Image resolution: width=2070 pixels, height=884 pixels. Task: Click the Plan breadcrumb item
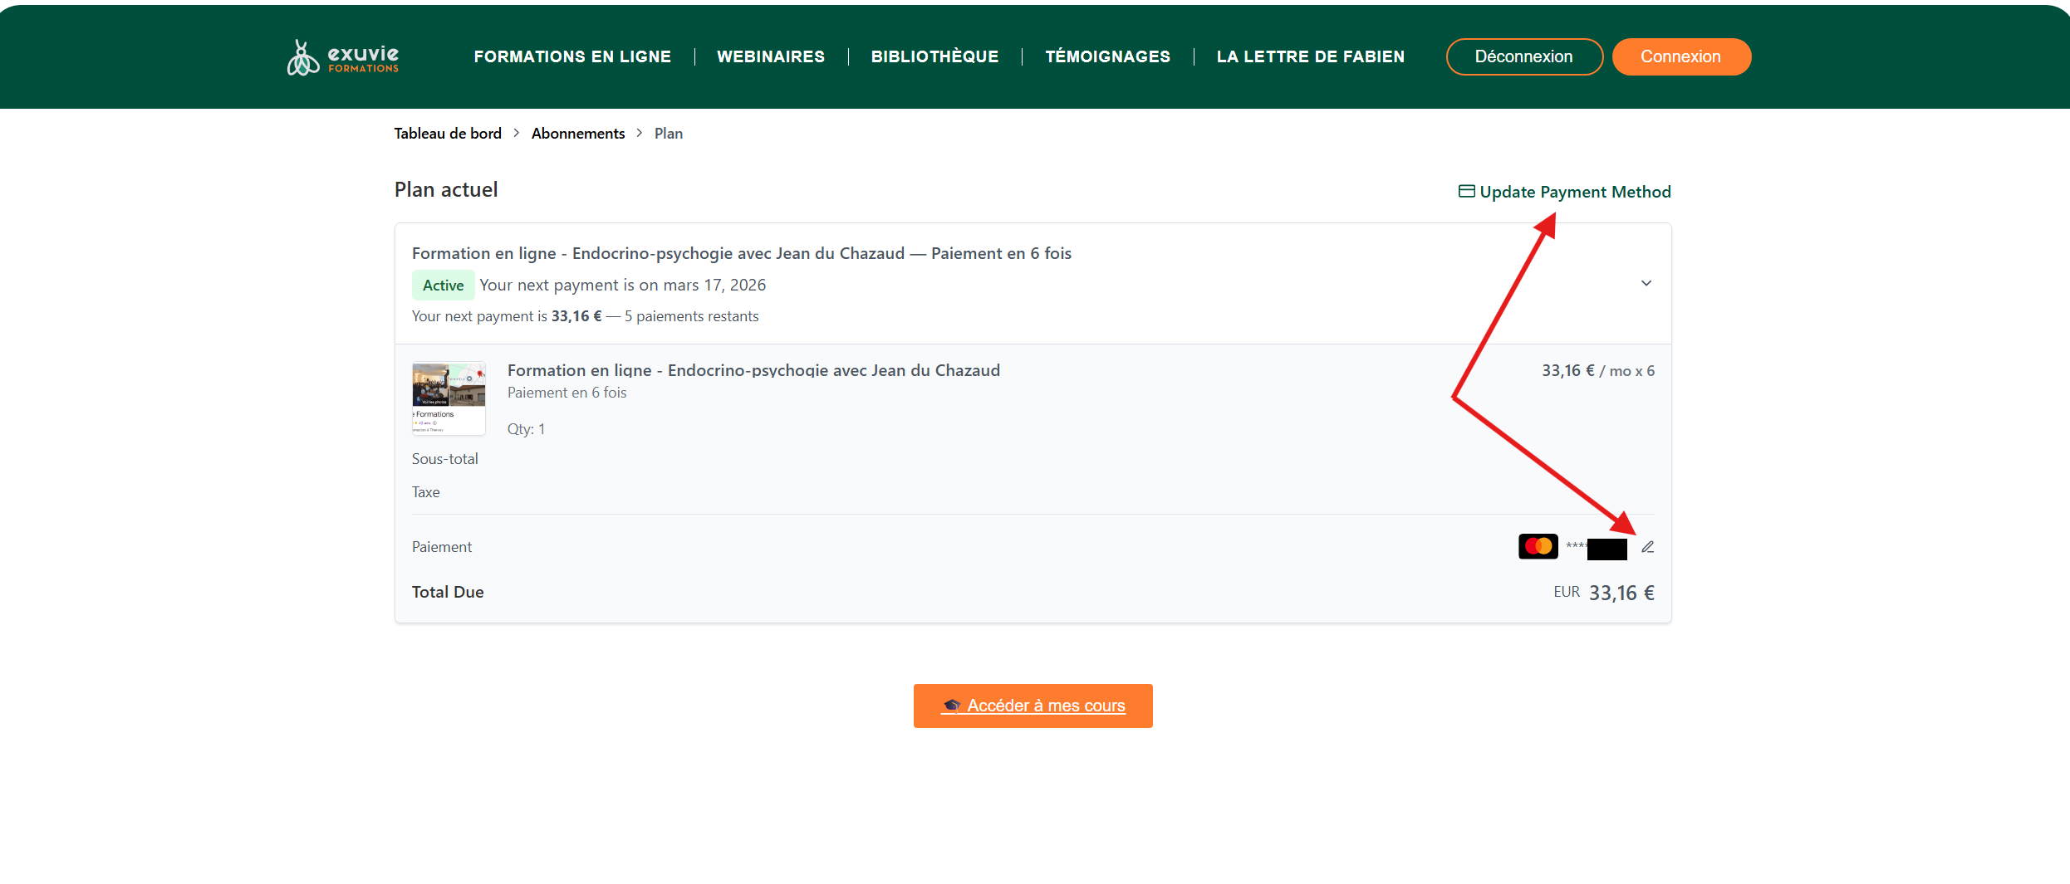(x=668, y=134)
